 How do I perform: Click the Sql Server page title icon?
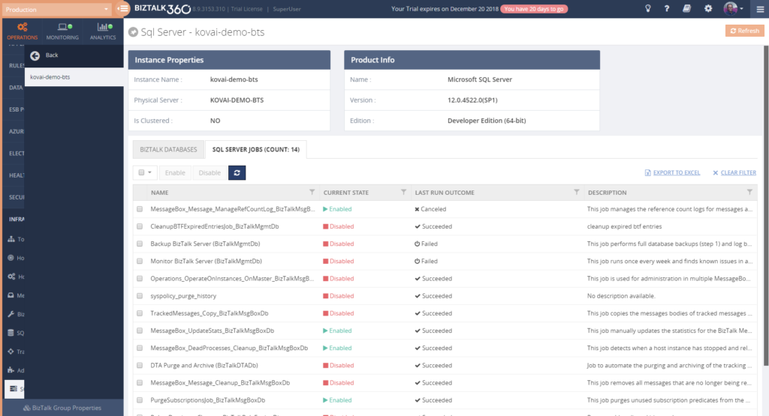[133, 31]
